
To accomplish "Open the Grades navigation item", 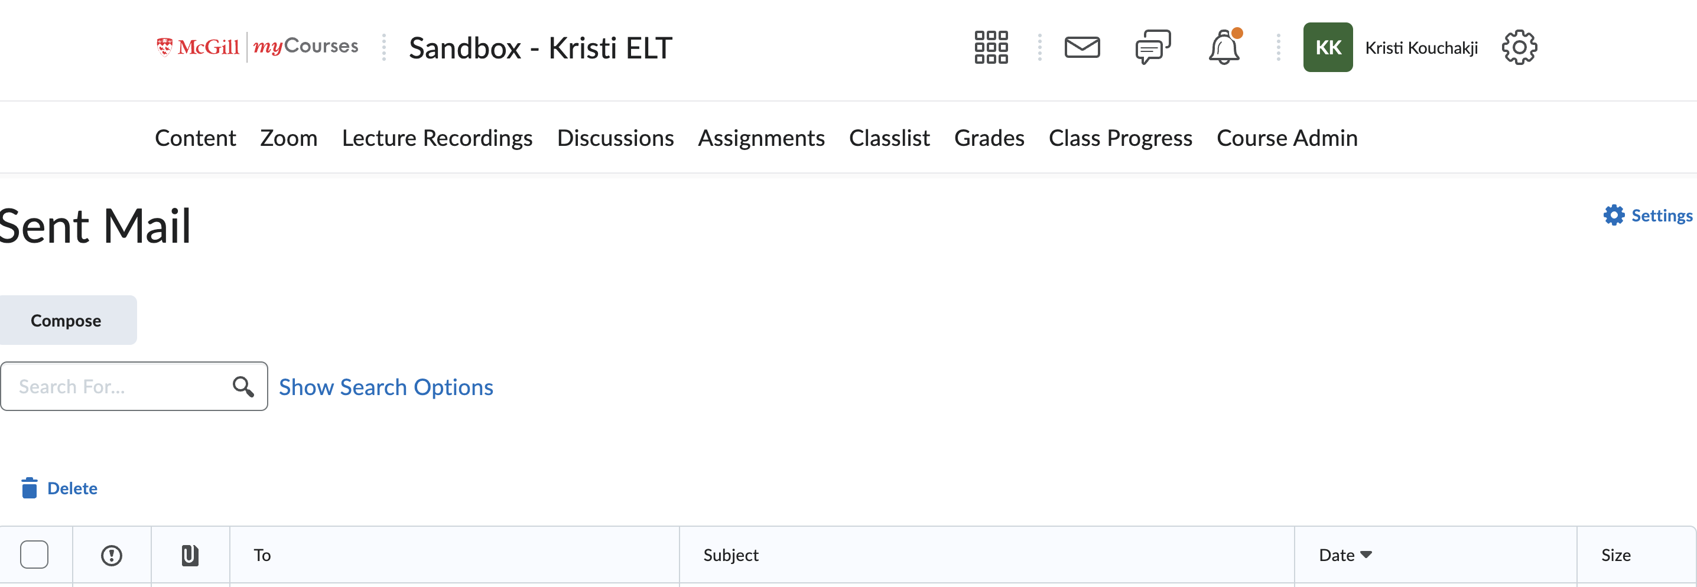I will pos(989,138).
